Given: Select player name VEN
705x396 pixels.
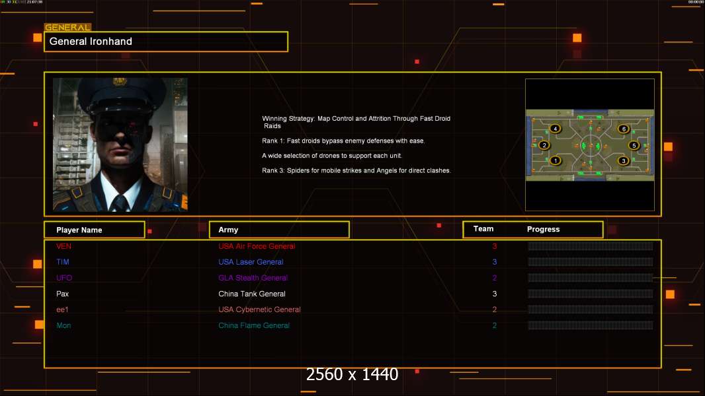Looking at the screenshot, I should (x=64, y=246).
